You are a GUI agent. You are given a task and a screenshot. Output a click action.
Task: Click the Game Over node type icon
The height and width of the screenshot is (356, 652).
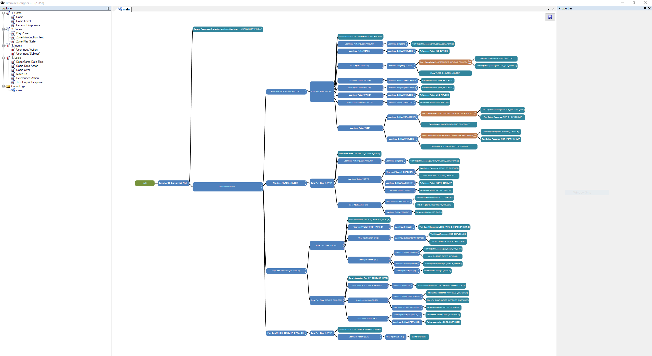(x=13, y=70)
